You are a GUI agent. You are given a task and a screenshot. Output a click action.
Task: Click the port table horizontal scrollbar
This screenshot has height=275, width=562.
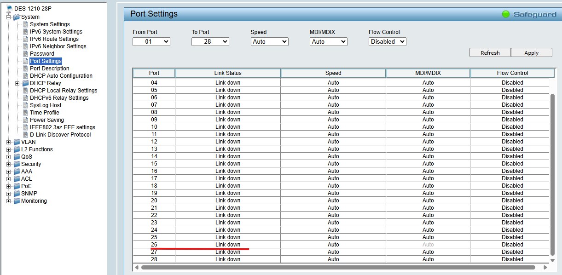point(338,267)
